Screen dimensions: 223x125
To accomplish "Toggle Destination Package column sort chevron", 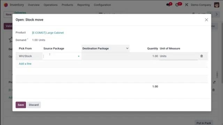I will coord(127,48).
